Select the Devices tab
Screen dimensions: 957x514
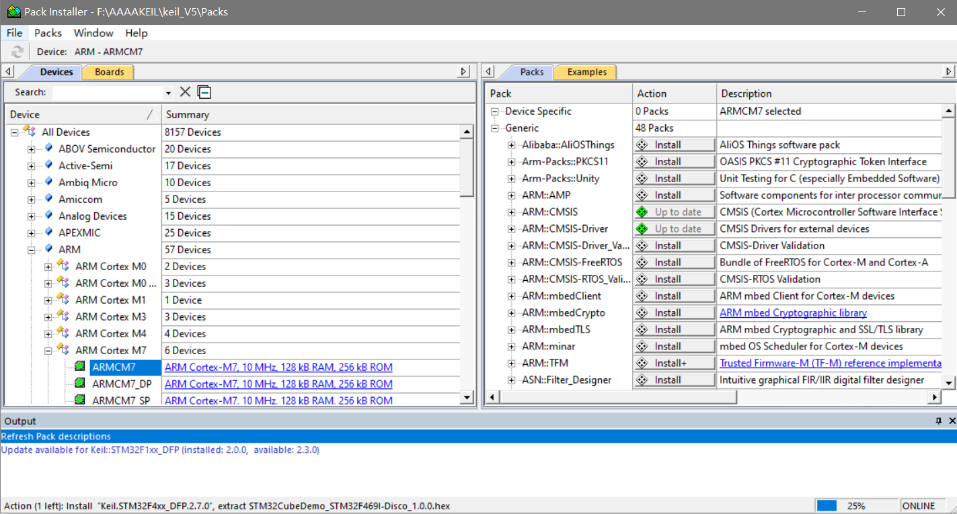coord(56,72)
